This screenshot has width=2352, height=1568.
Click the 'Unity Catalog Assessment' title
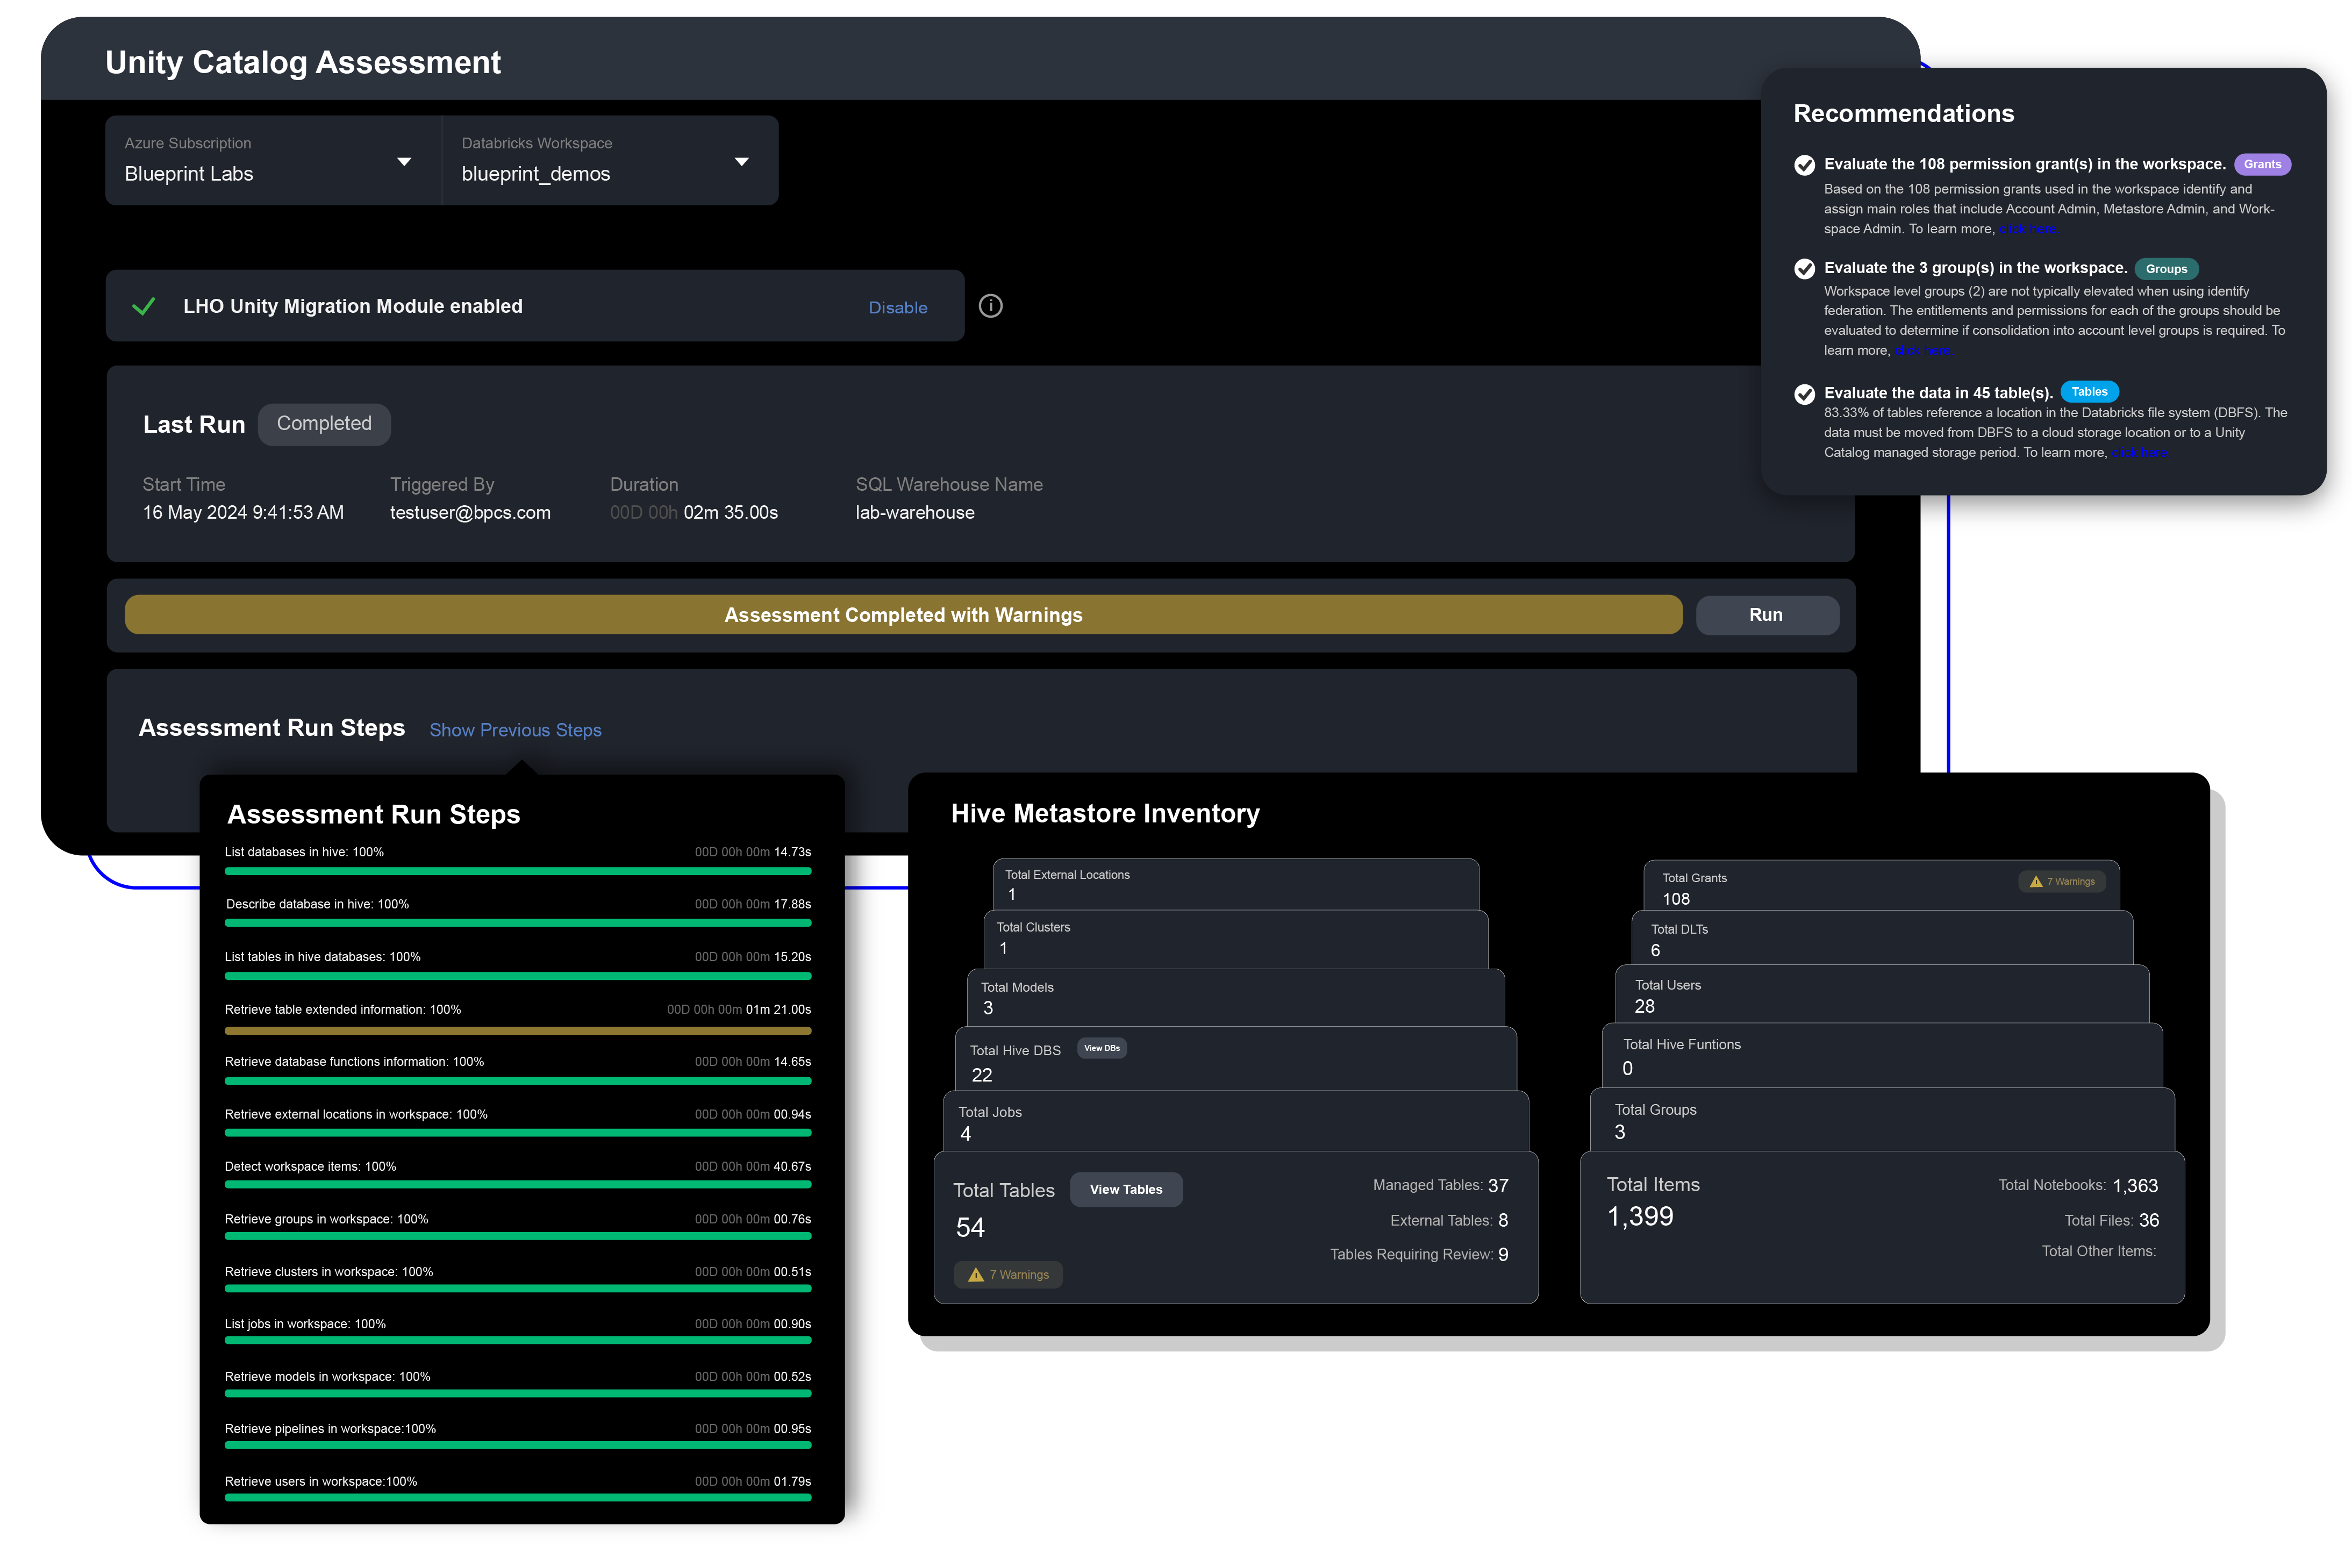pos(303,62)
